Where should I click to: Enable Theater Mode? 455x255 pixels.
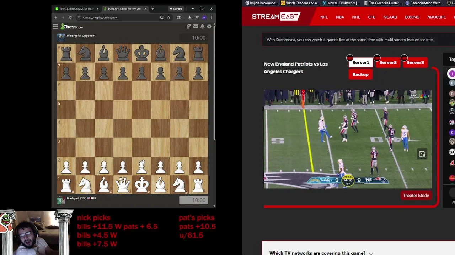coord(416,195)
